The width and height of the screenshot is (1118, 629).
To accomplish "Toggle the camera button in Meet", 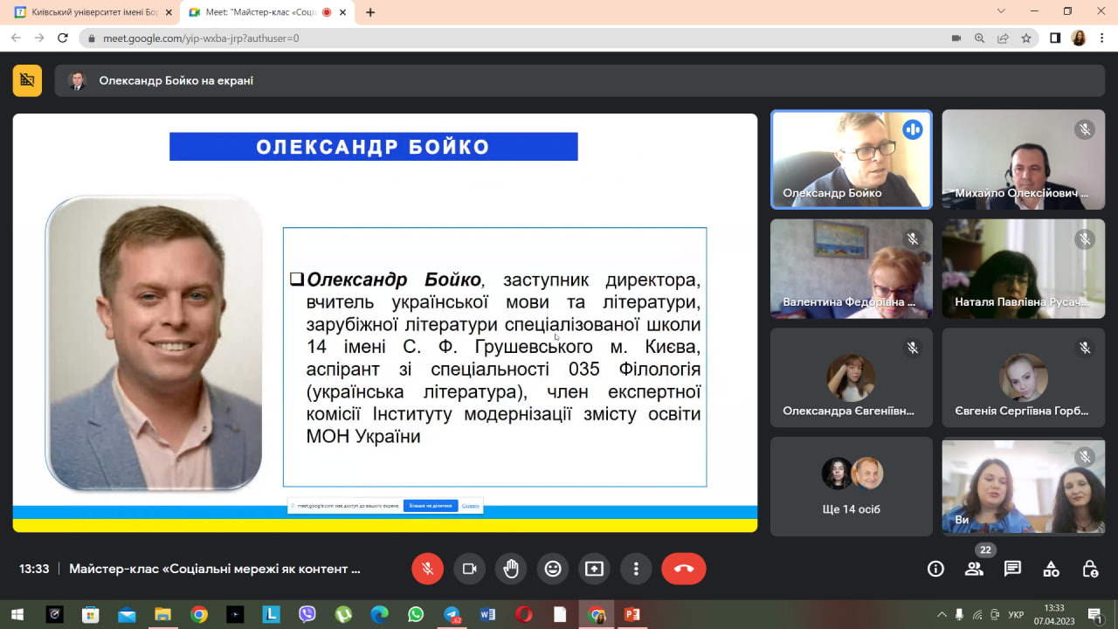I will 469,569.
